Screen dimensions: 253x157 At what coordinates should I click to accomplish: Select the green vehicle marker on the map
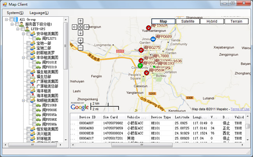click(140, 66)
